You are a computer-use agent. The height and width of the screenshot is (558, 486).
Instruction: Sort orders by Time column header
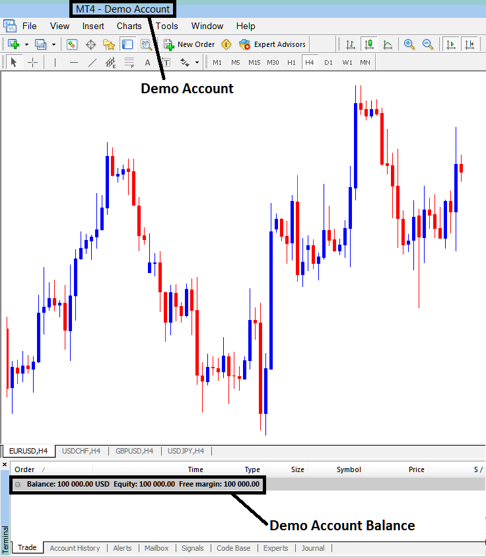(x=195, y=469)
